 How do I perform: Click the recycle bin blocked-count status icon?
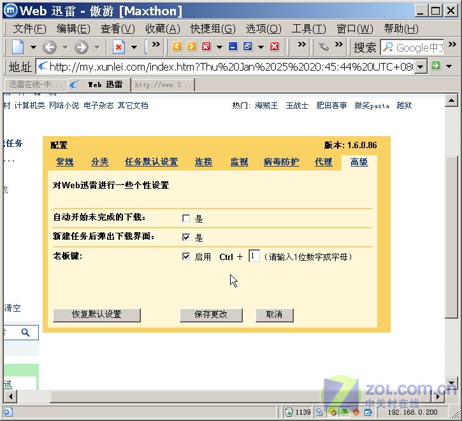289,412
